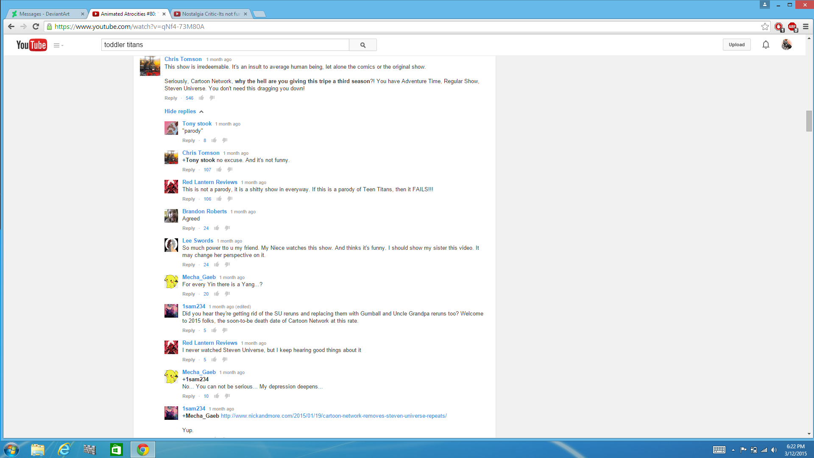Collapse the thread with Hide replies
The width and height of the screenshot is (814, 458).
point(184,111)
